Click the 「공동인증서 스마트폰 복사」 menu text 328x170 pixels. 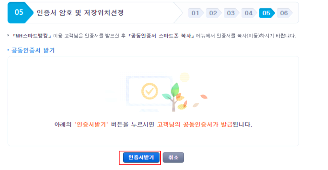(x=161, y=36)
